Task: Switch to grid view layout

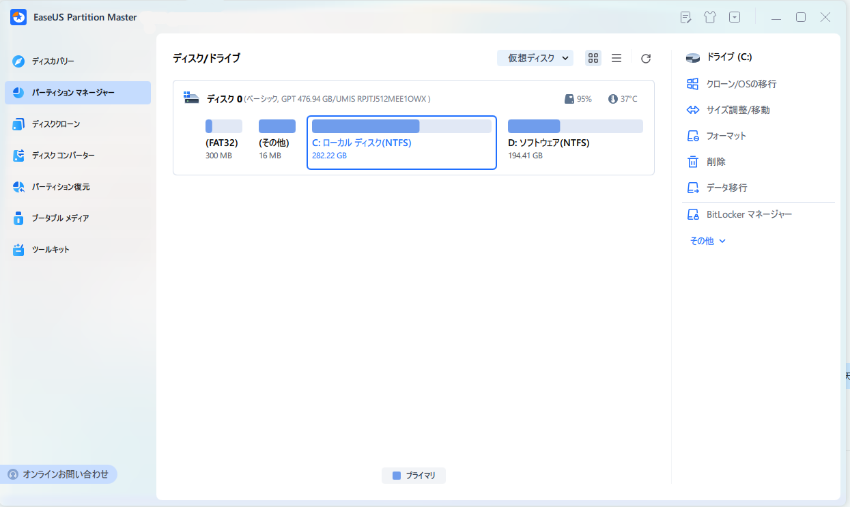Action: pyautogui.click(x=593, y=59)
